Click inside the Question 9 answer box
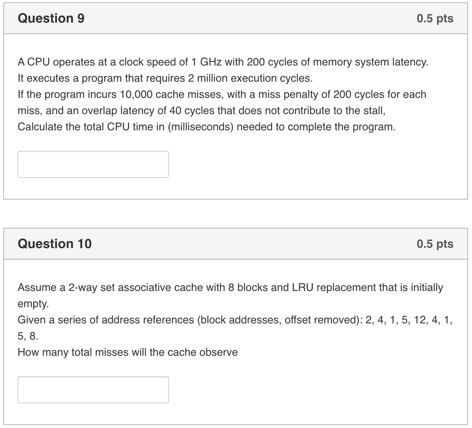Image resolution: width=472 pixels, height=428 pixels. (93, 164)
